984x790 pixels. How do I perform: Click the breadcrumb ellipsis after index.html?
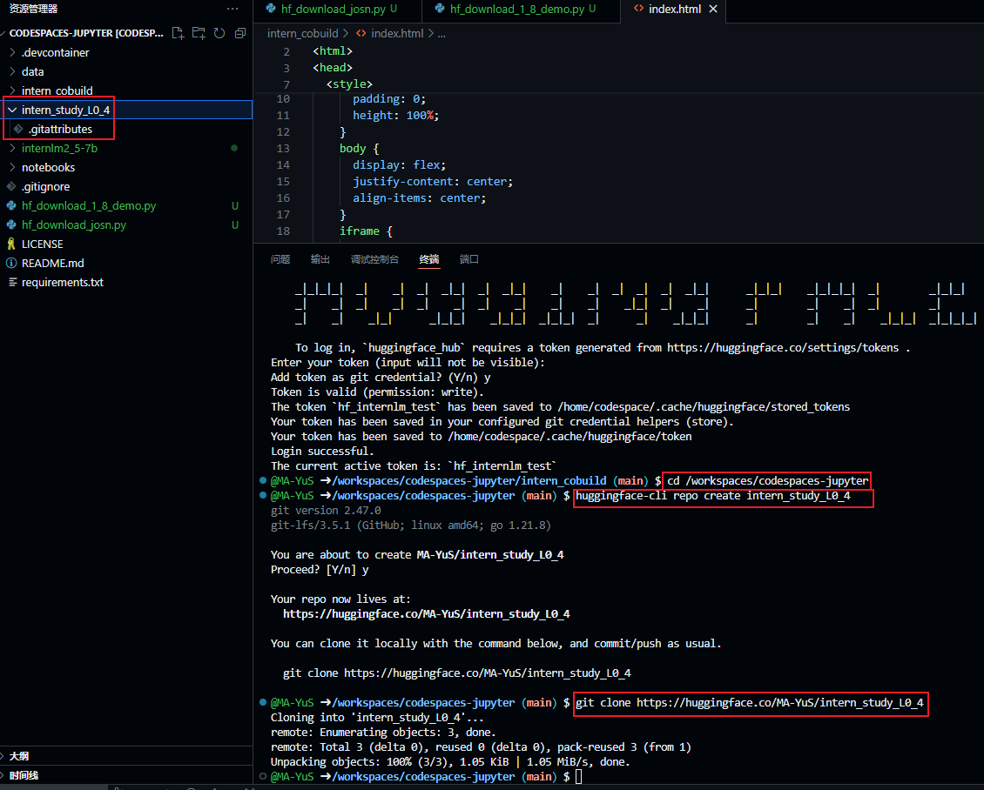[441, 33]
